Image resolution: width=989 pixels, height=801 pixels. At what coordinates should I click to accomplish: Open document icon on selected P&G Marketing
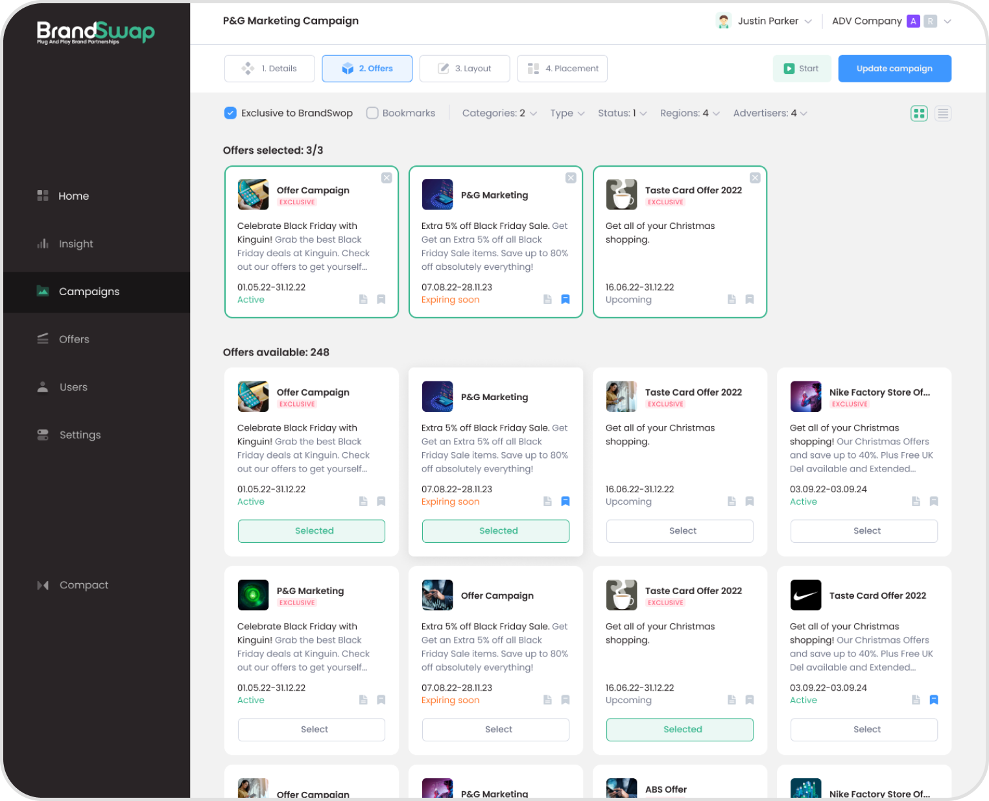point(547,300)
